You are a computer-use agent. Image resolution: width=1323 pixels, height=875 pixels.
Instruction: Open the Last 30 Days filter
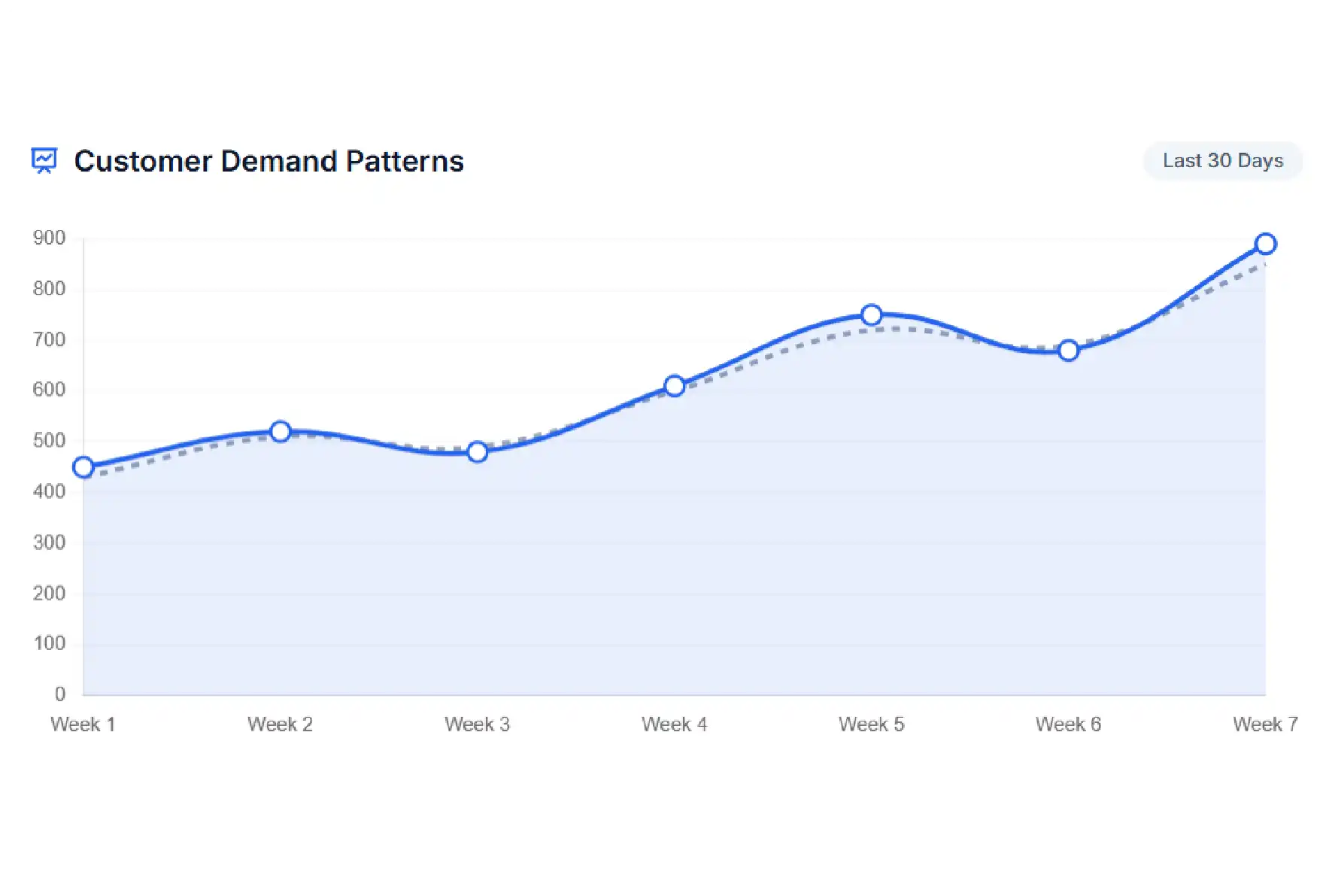(1223, 160)
